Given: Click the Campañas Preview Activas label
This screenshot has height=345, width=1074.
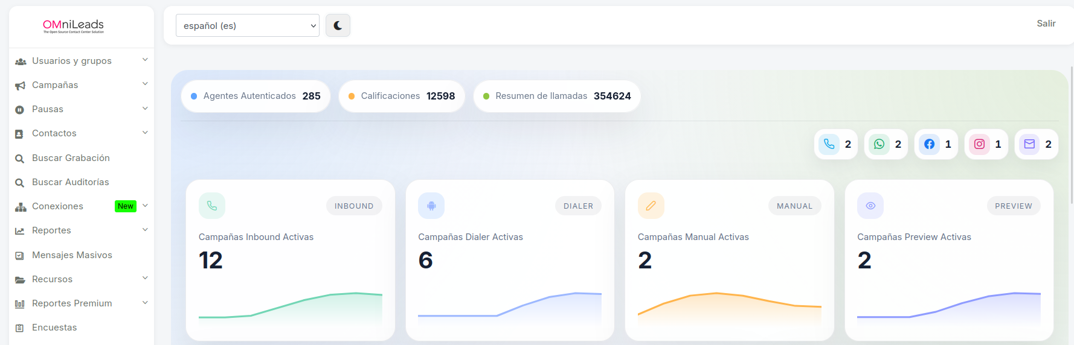Looking at the screenshot, I should click(x=914, y=237).
